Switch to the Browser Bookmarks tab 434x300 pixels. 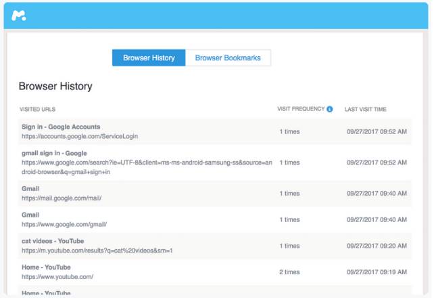(x=228, y=58)
